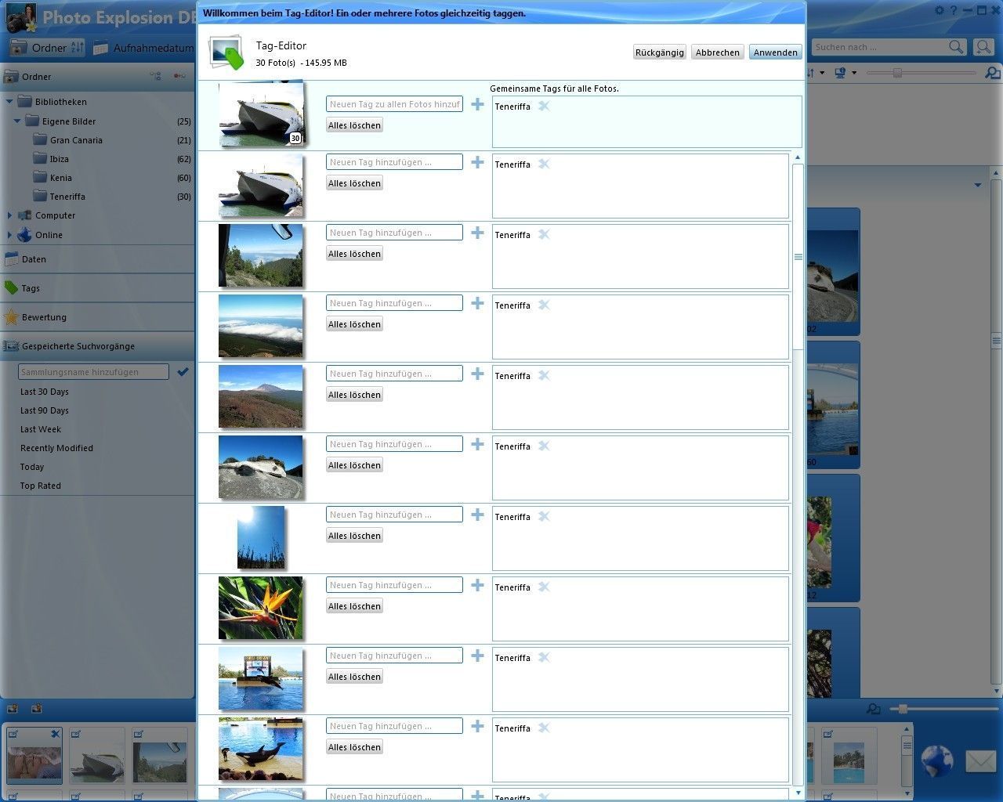This screenshot has width=1003, height=802.
Task: Click the envelope email icon
Action: [980, 760]
